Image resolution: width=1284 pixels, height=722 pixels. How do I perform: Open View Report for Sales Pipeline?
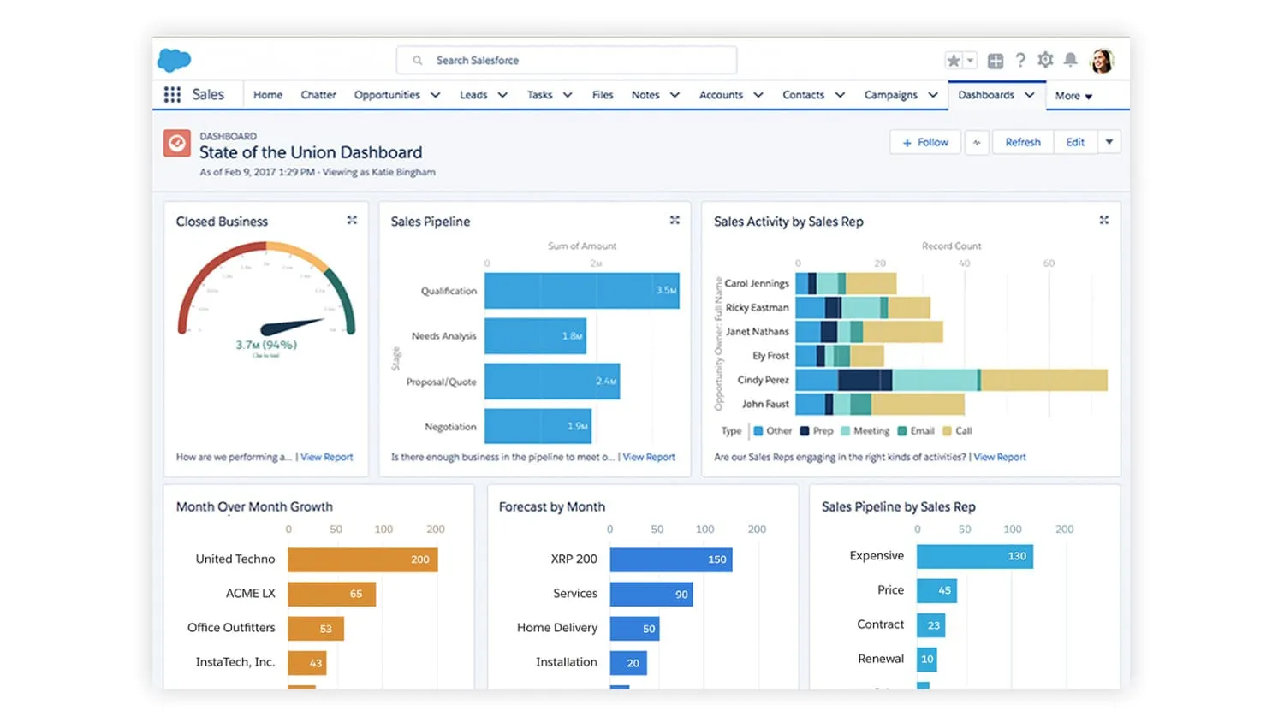tap(649, 458)
